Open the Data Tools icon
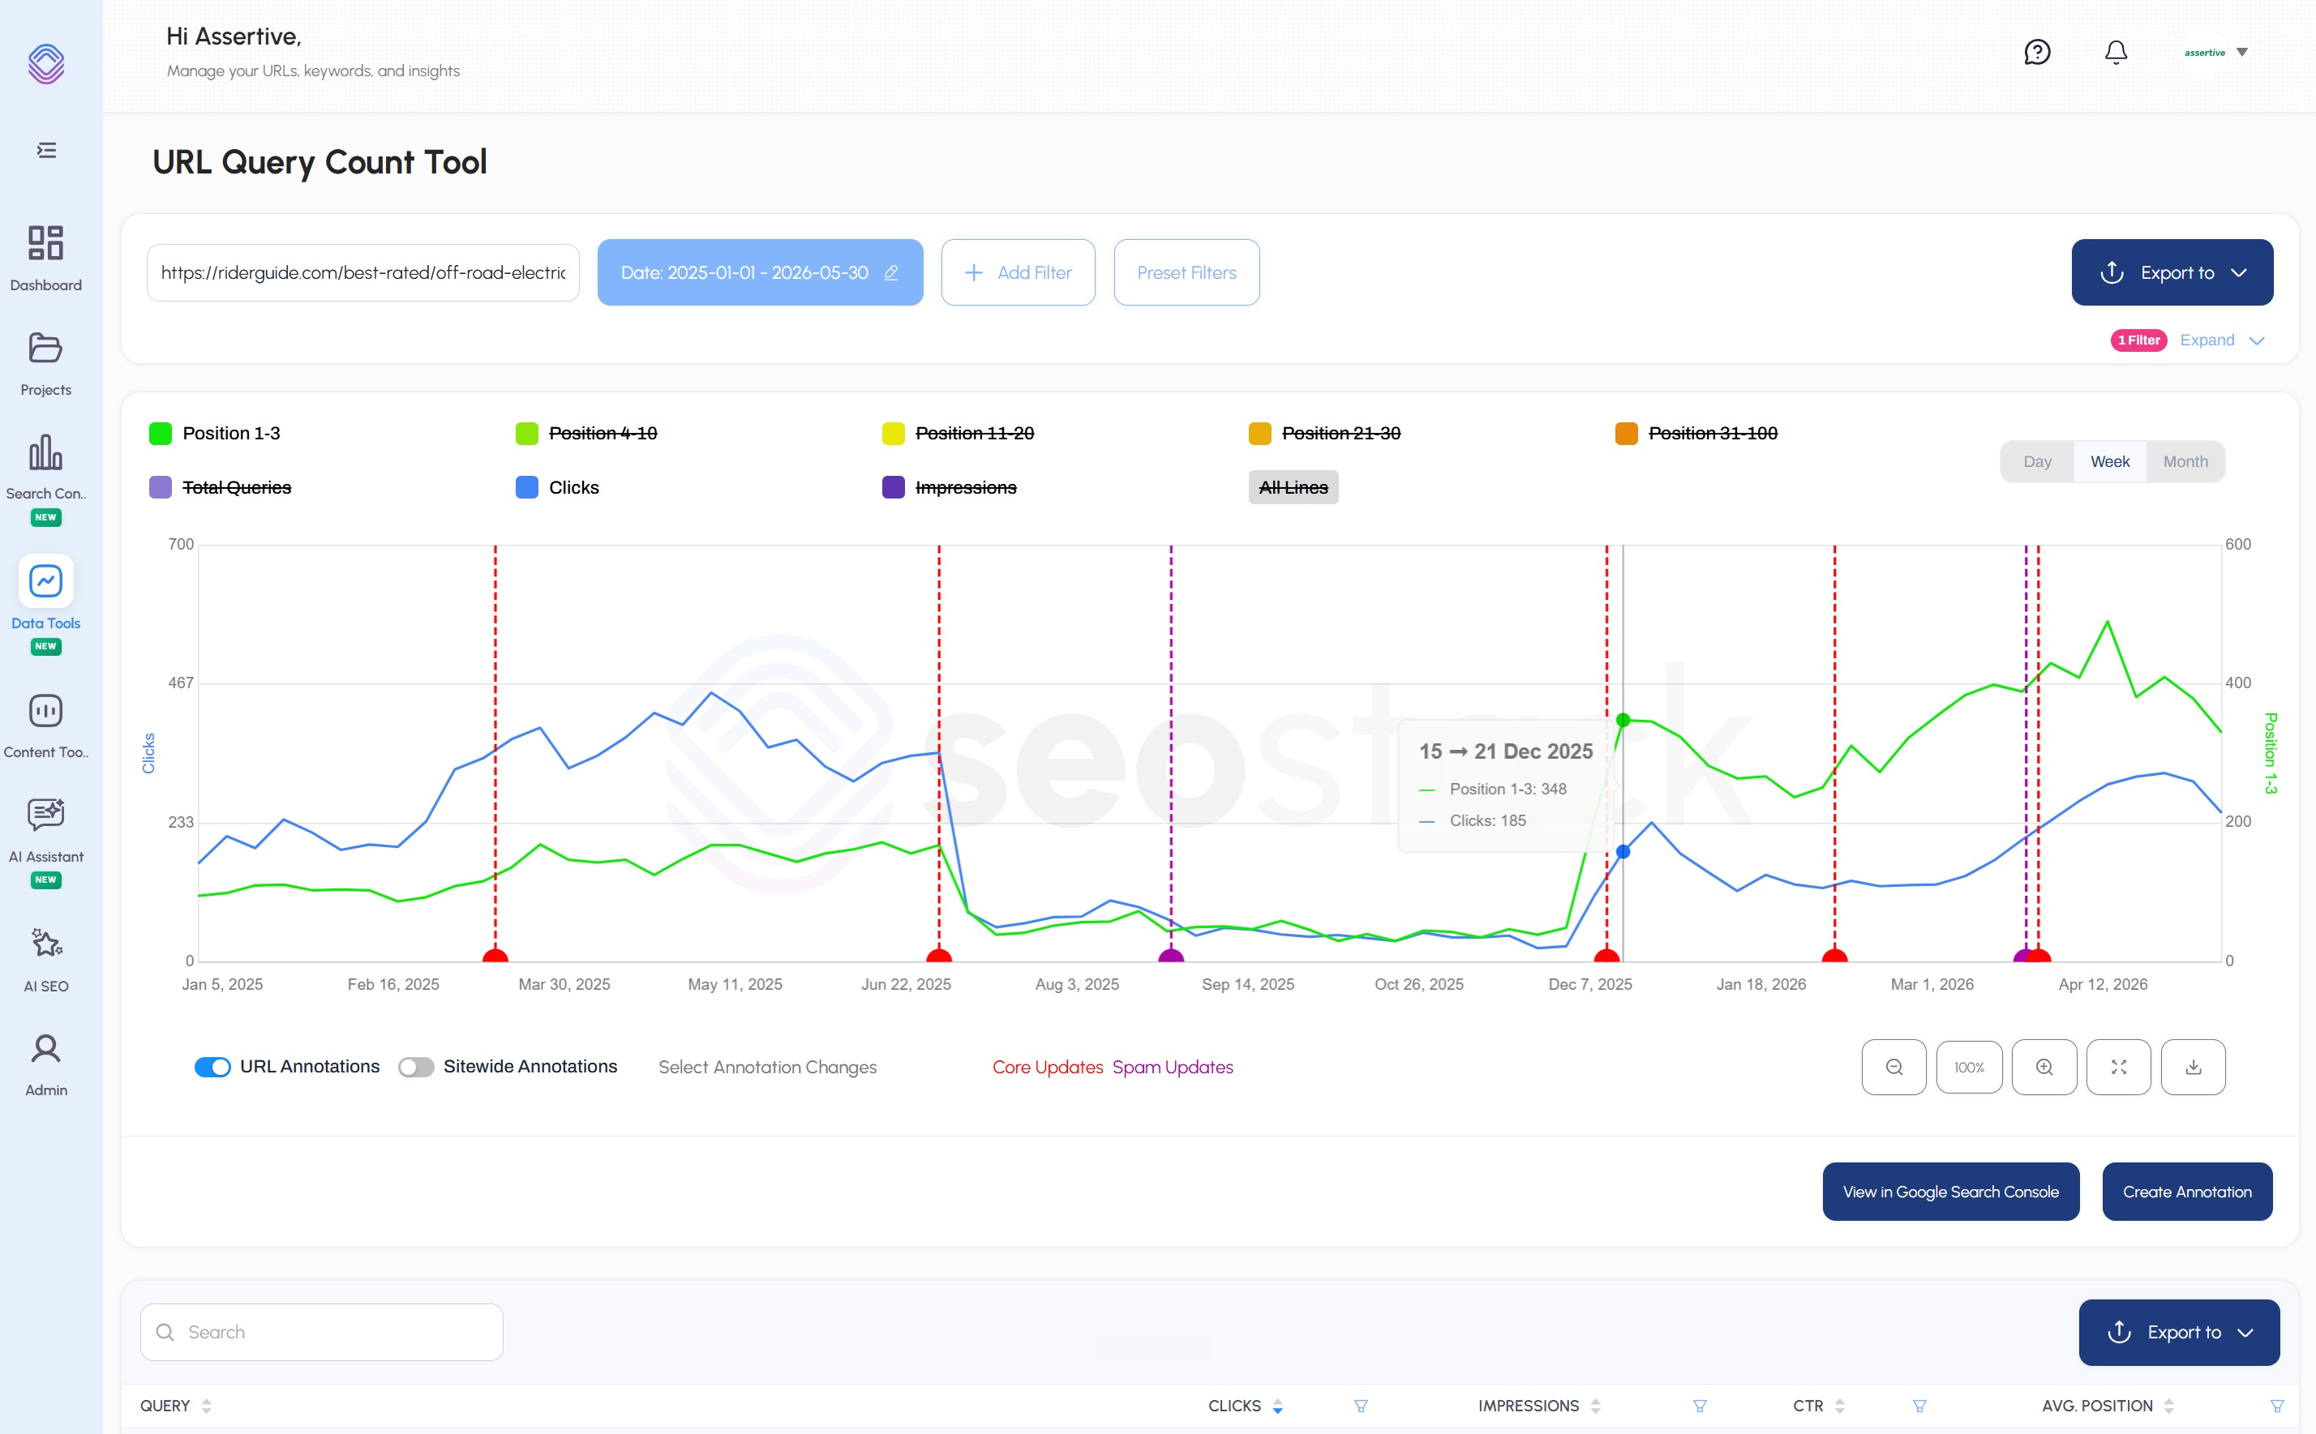Screen dimensions: 2316x1434 pyautogui.click(x=45, y=580)
